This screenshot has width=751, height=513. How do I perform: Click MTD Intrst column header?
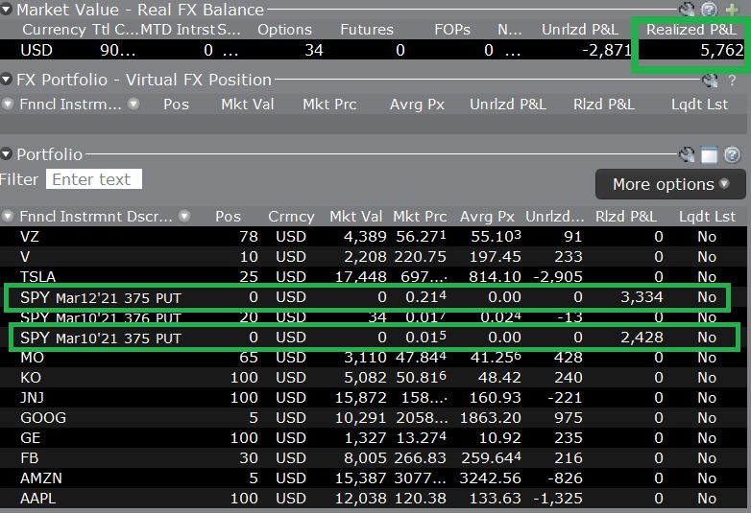[x=178, y=30]
